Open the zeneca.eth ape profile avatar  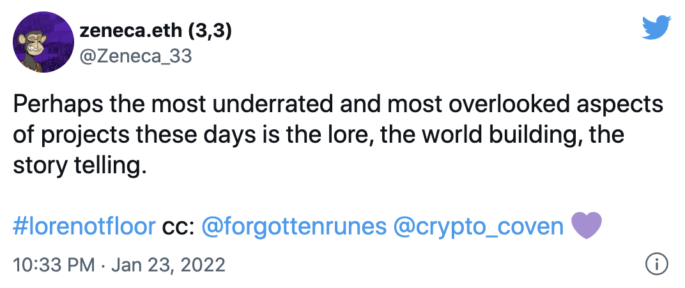click(x=40, y=40)
